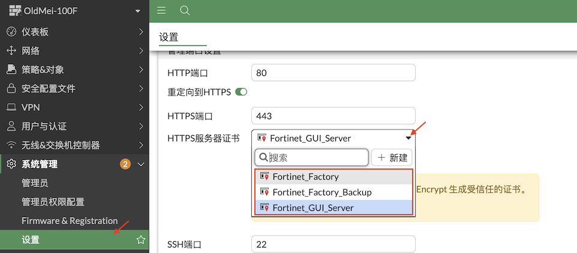Click the HTTPS端口 label

[190, 116]
